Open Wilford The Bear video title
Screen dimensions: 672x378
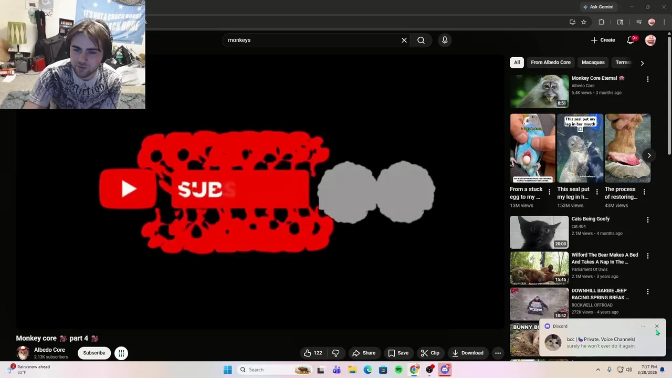(x=605, y=258)
